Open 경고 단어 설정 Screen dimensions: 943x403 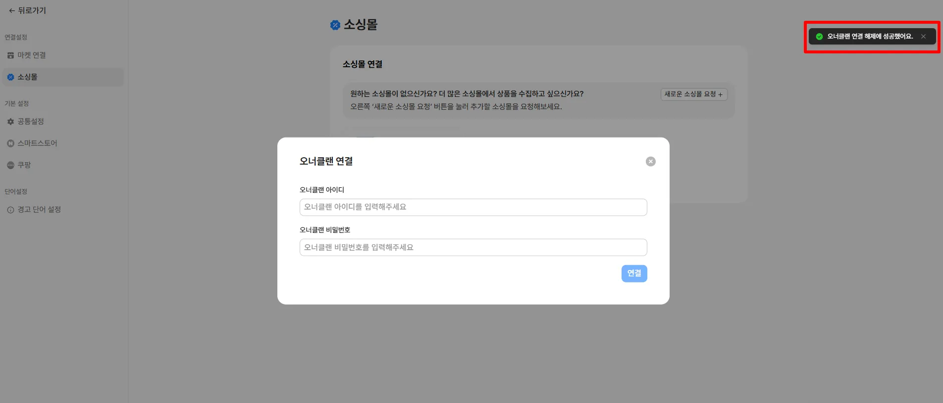tap(63, 210)
